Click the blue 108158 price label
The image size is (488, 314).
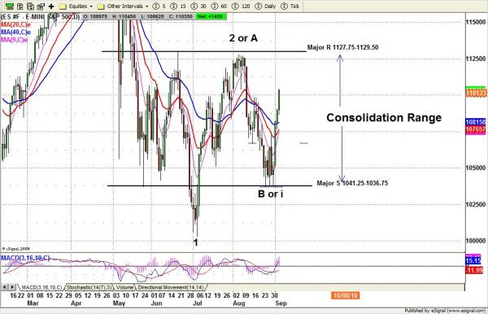tap(476, 122)
